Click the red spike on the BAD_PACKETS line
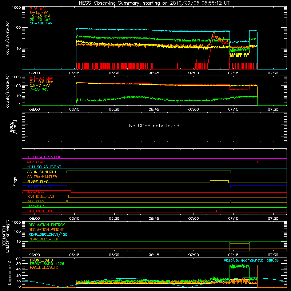Viewport: 291px width, 291px height. [216, 211]
